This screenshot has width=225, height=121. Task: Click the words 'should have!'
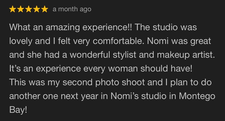point(166,69)
